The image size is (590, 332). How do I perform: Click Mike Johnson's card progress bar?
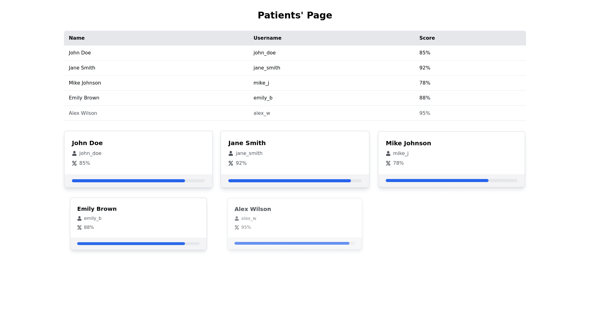(451, 180)
